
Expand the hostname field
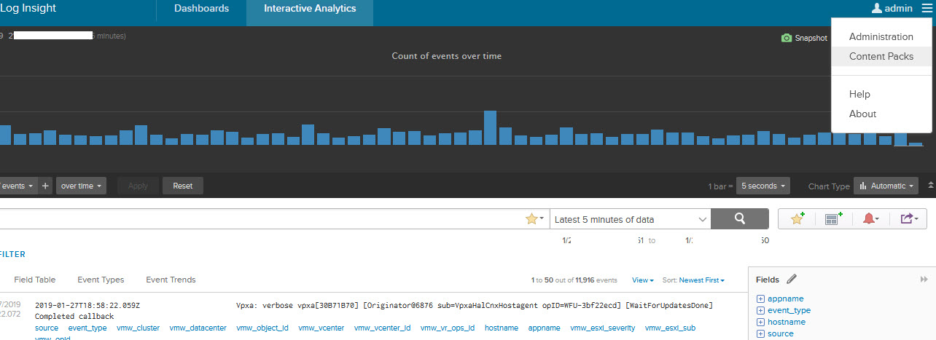(760, 322)
